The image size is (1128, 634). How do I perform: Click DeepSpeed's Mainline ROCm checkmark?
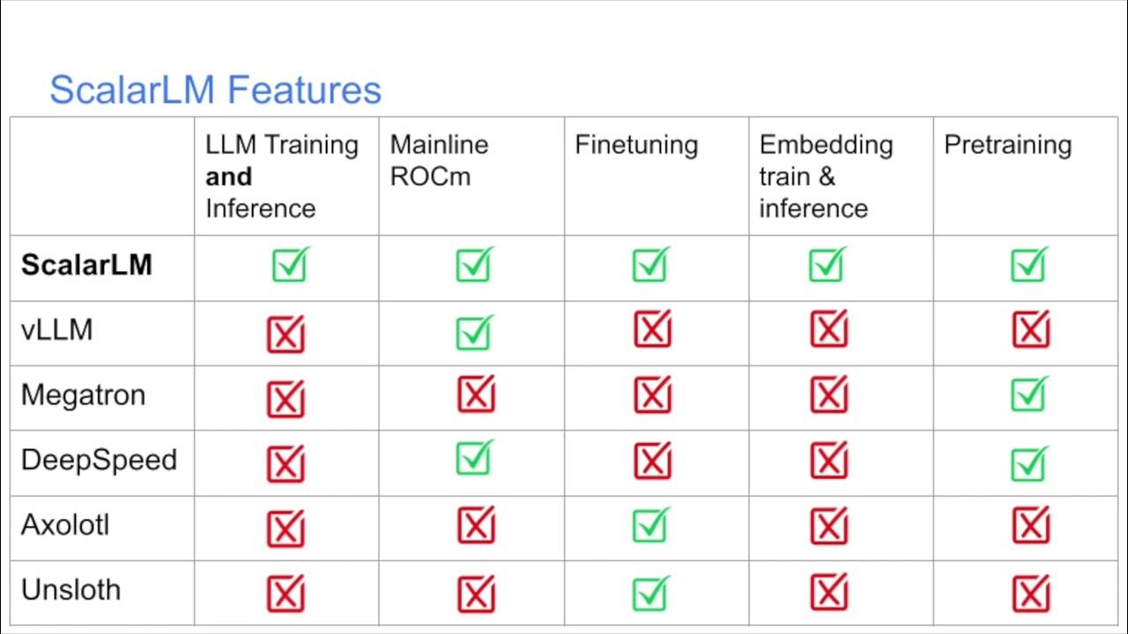pos(474,459)
